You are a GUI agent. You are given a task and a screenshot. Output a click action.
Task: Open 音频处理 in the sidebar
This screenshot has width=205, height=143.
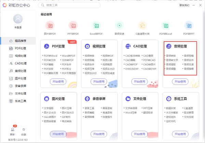pos(18,71)
